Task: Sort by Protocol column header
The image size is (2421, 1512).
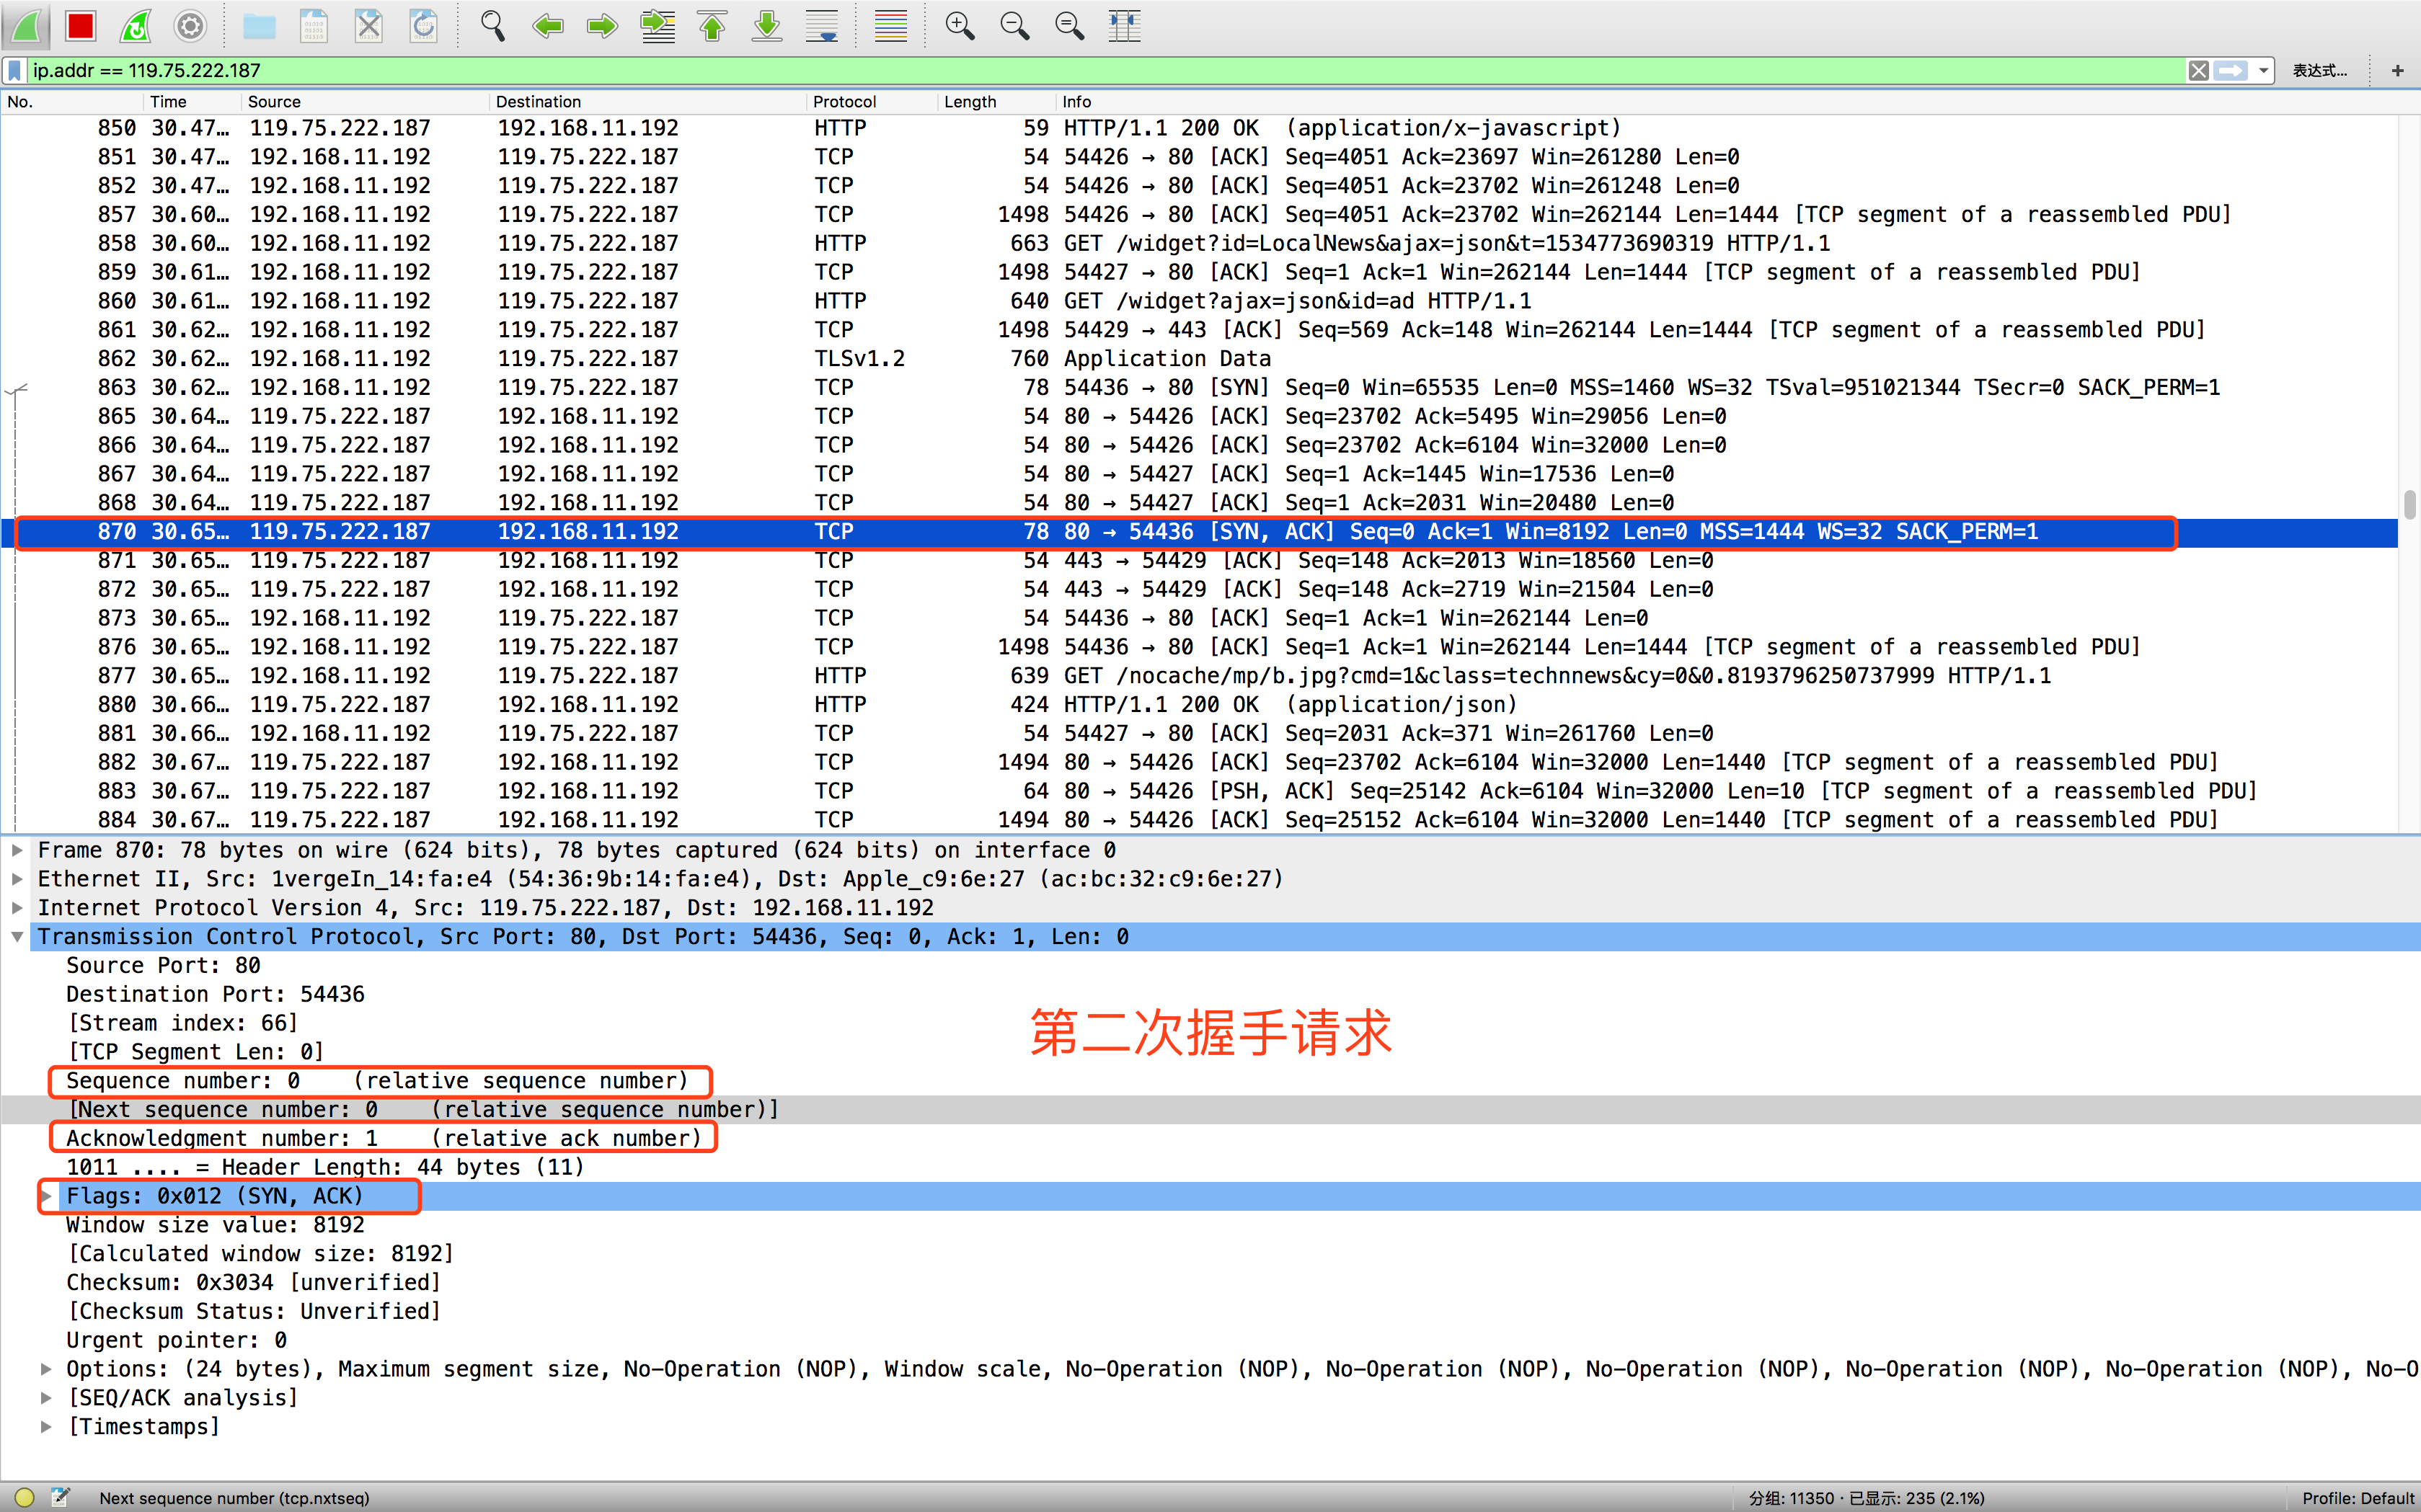Action: [x=872, y=102]
